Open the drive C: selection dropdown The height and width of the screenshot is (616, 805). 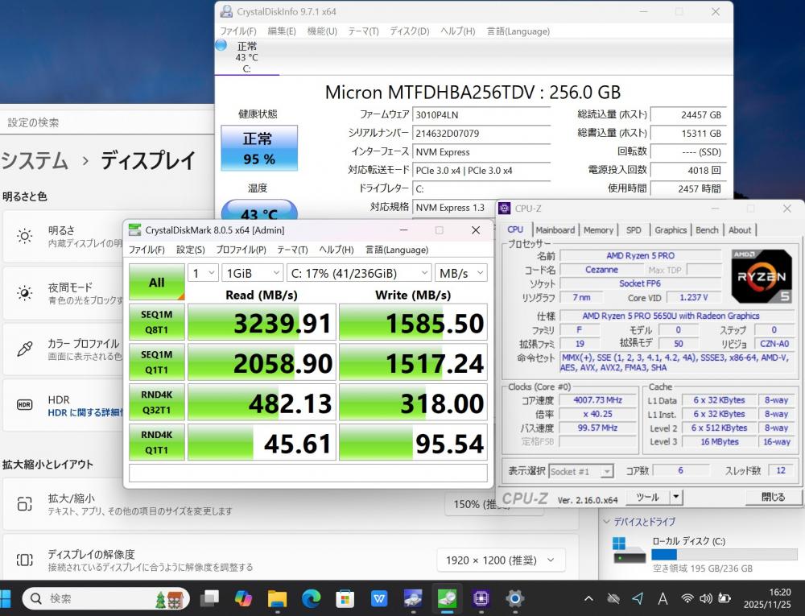point(357,273)
